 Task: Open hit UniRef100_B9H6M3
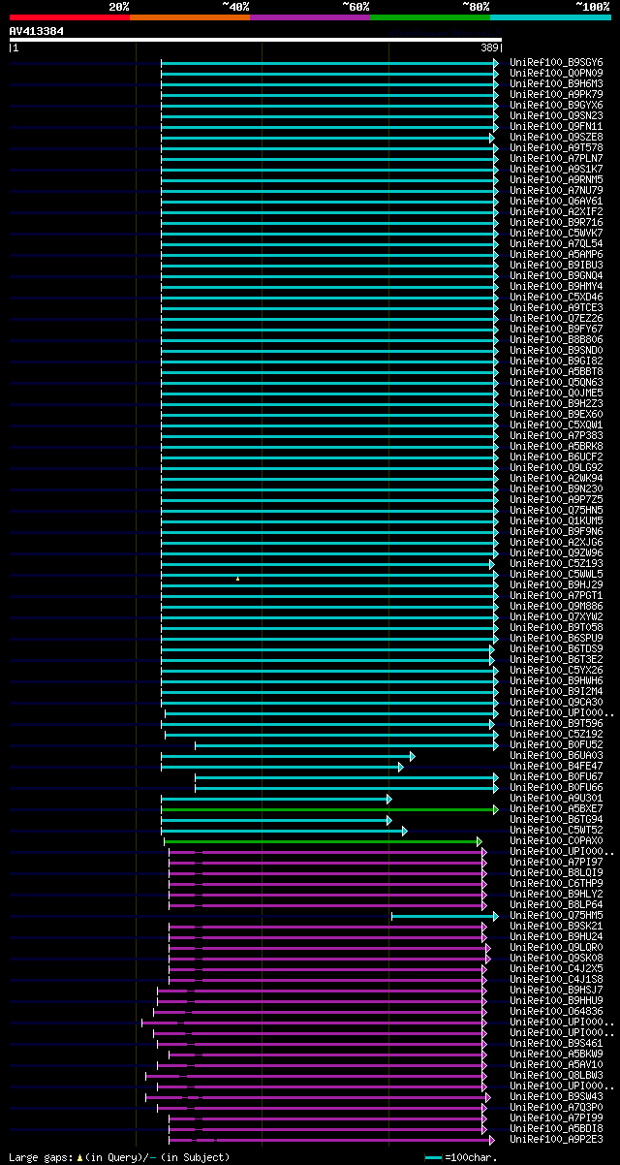(x=556, y=83)
